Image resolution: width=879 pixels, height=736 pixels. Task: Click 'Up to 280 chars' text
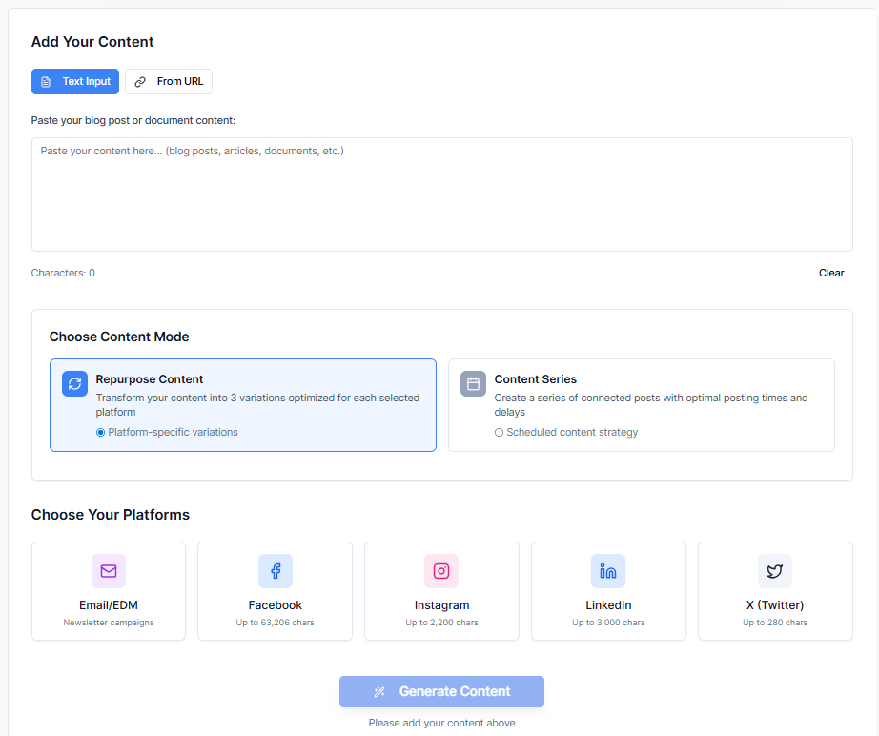(x=775, y=623)
